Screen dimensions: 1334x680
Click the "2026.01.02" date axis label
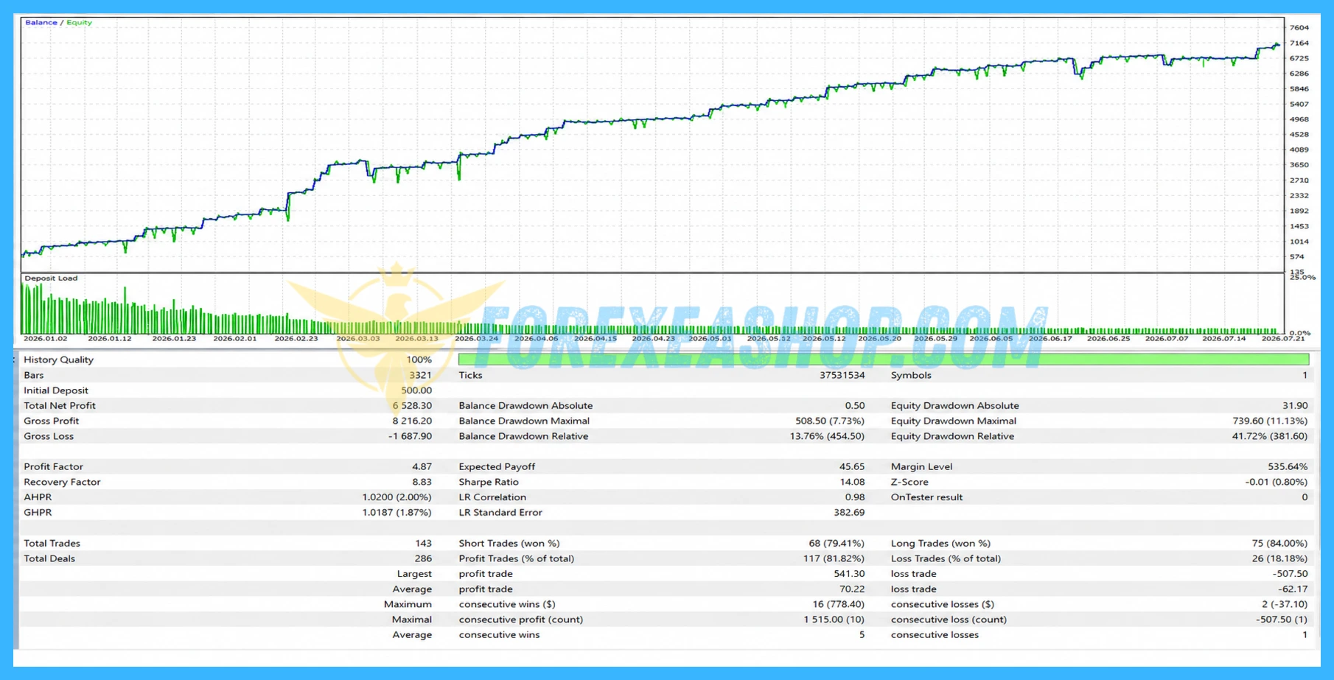coord(46,339)
